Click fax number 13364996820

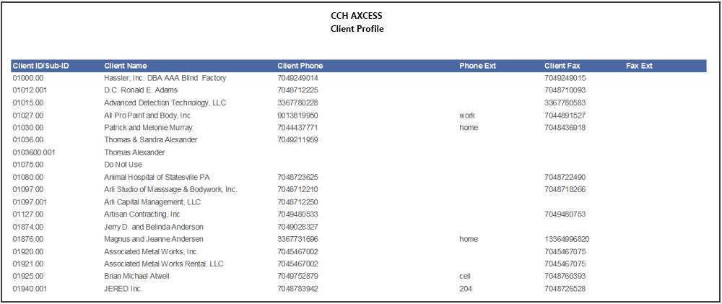[x=567, y=239]
